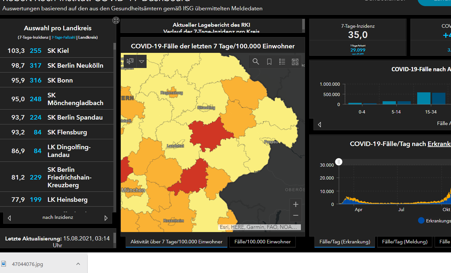Click the time slider handle on chart
Image resolution: width=451 pixels, height=273 pixels.
point(339,162)
